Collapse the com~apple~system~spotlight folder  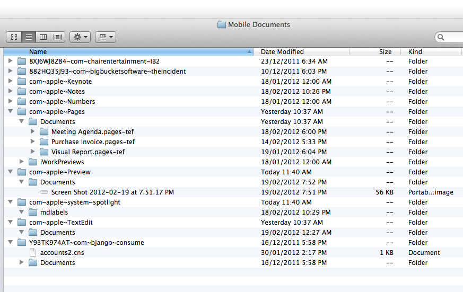click(x=10, y=202)
